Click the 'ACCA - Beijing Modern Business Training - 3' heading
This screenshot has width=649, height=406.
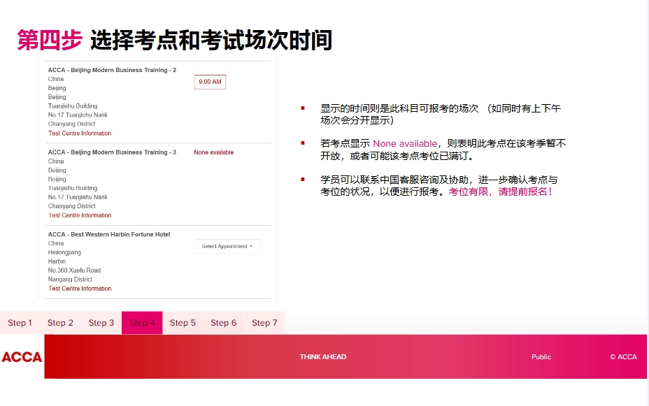pyautogui.click(x=112, y=152)
